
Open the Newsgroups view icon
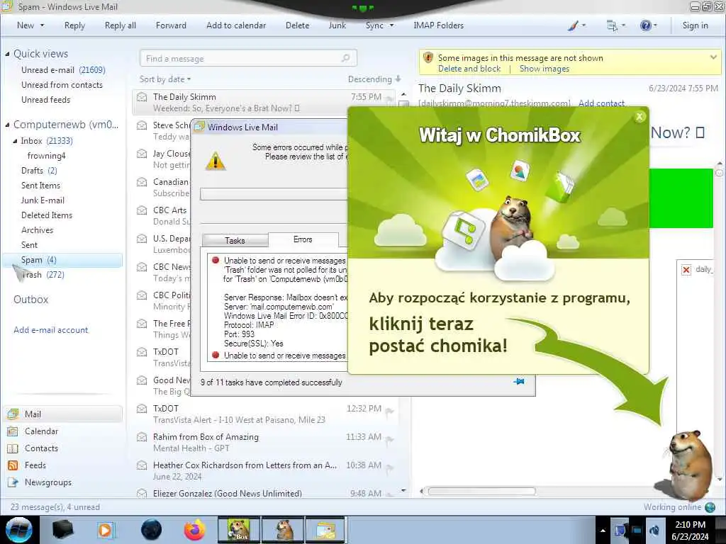[13, 482]
